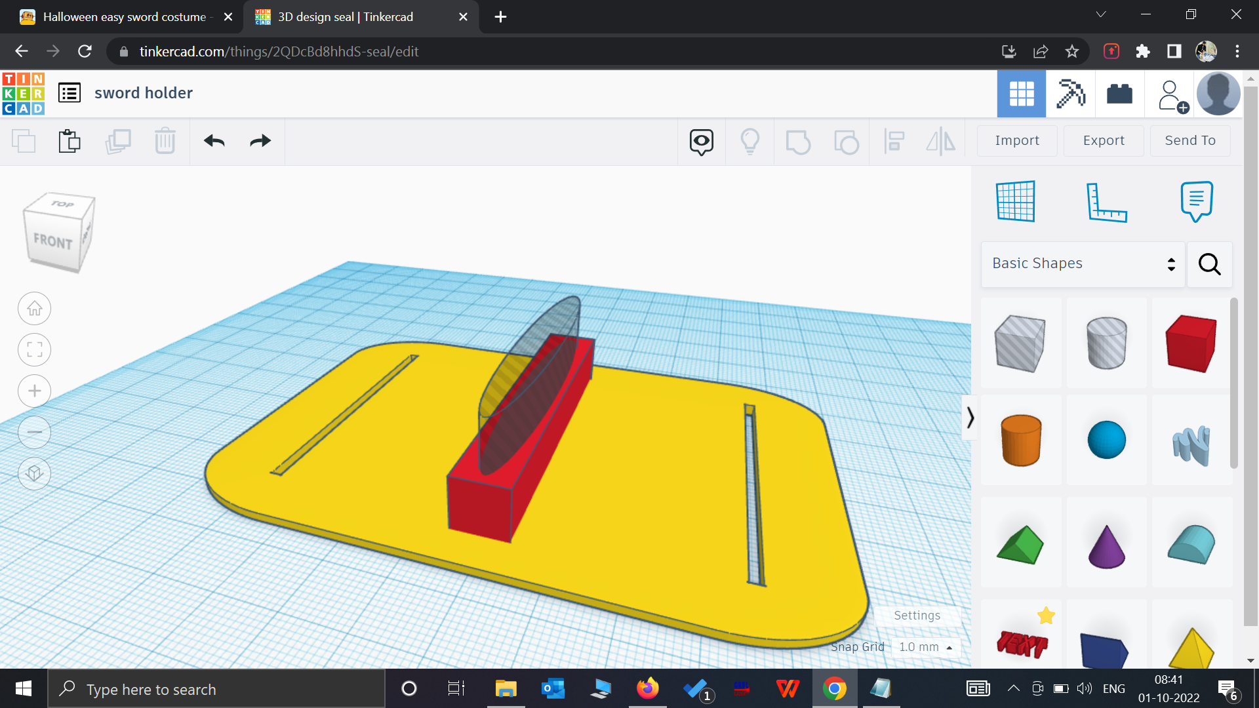
Task: Select the Workplane tool icon
Action: (x=1016, y=202)
